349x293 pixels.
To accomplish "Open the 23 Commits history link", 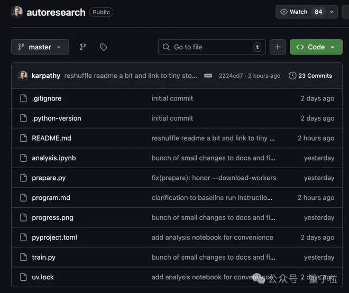I will (x=310, y=76).
